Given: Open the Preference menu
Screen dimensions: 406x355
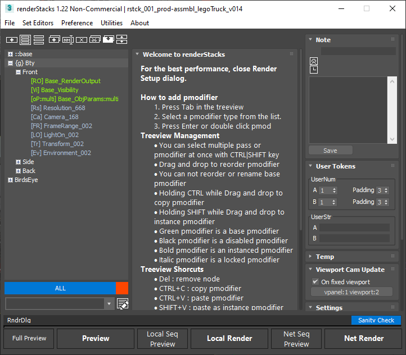Looking at the screenshot, I should 77,23.
